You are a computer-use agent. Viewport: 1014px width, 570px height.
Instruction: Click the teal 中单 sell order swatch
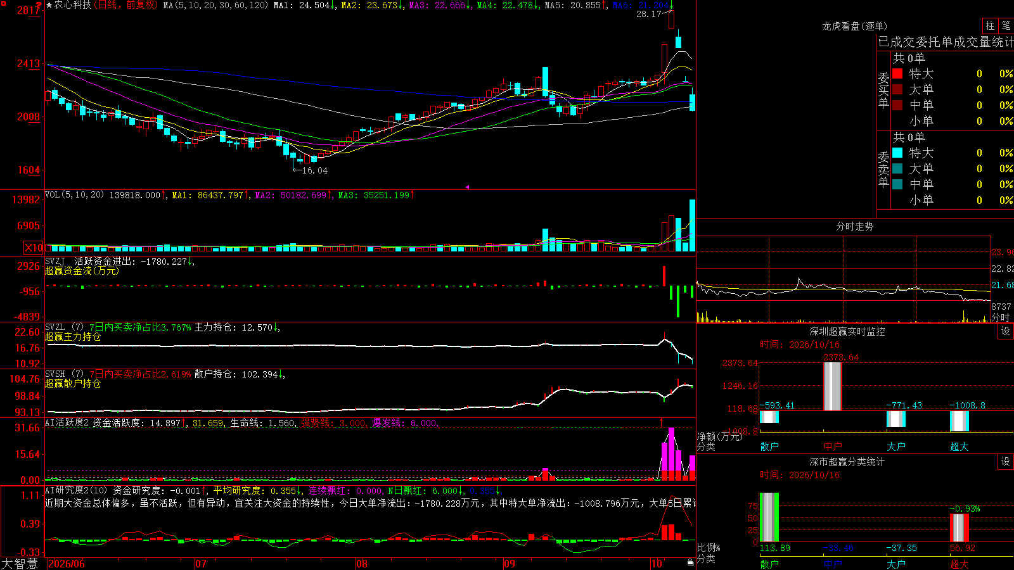click(x=897, y=184)
